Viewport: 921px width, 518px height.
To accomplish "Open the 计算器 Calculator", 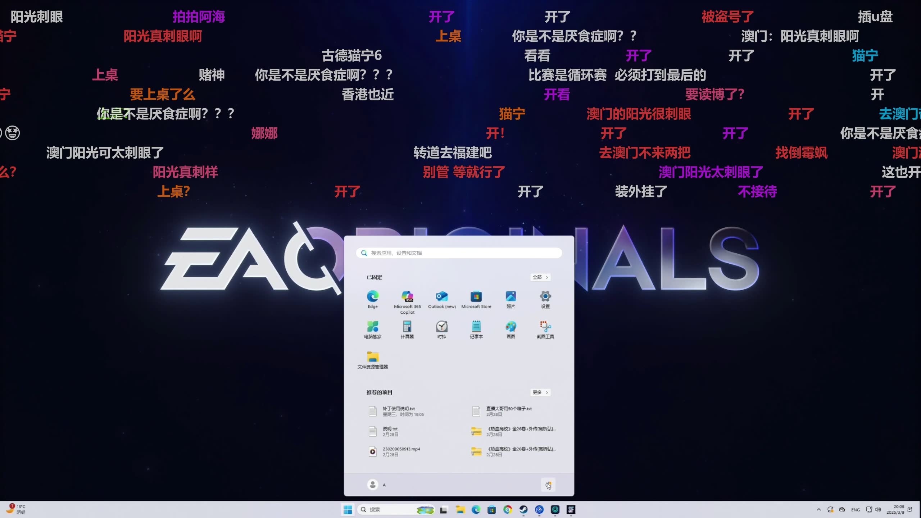I will tap(407, 329).
